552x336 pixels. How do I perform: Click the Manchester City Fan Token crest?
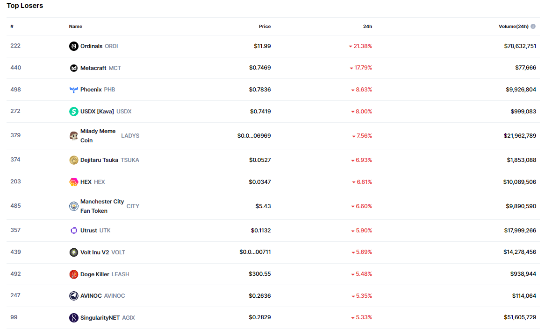click(73, 206)
